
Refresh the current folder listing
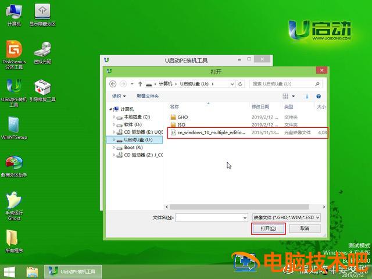240,84
